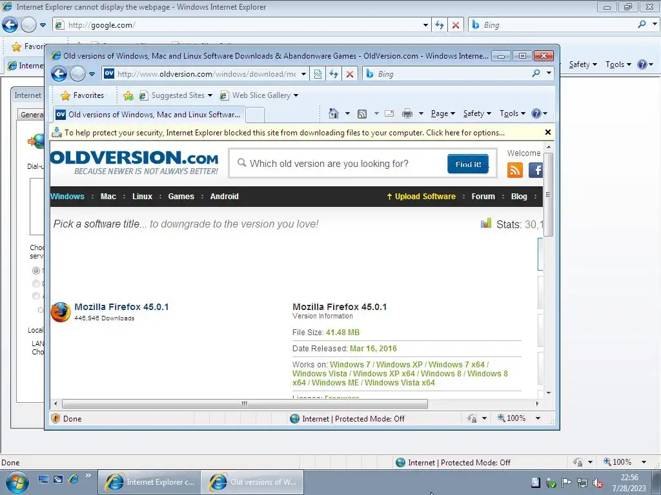This screenshot has width=661, height=495.
Task: Click the RSS feeds icon in front toolbar
Action: pos(361,113)
